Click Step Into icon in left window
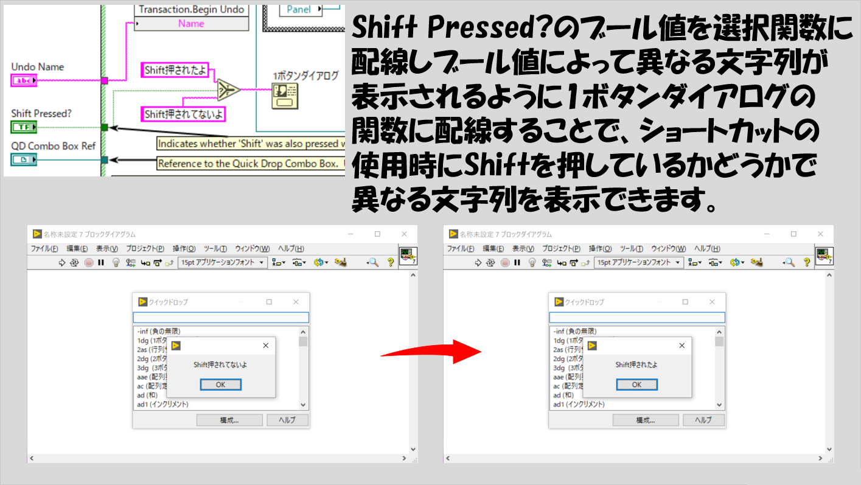The height and width of the screenshot is (485, 861). click(146, 262)
